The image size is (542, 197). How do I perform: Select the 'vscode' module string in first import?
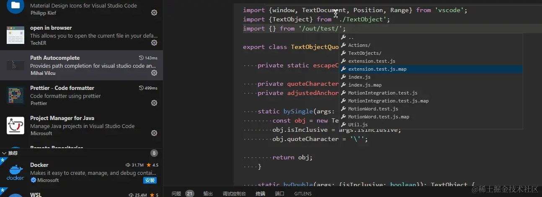(449, 10)
